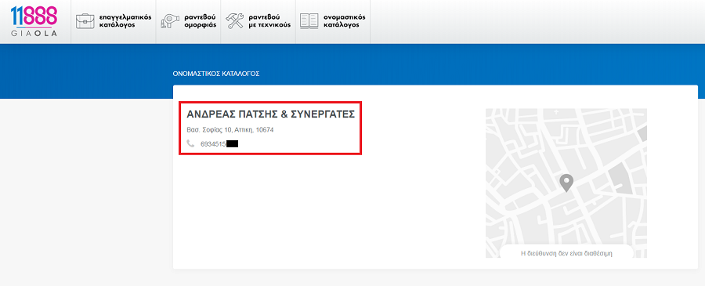Click the ΟΝΟΜΑΣΤΙΚΟΣ ΚΑΤΑΛΟΓΟΣ breadcrumb heading
The height and width of the screenshot is (286, 705).
[216, 74]
